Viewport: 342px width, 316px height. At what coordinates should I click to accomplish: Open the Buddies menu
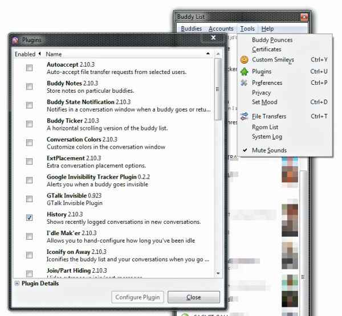click(x=192, y=29)
